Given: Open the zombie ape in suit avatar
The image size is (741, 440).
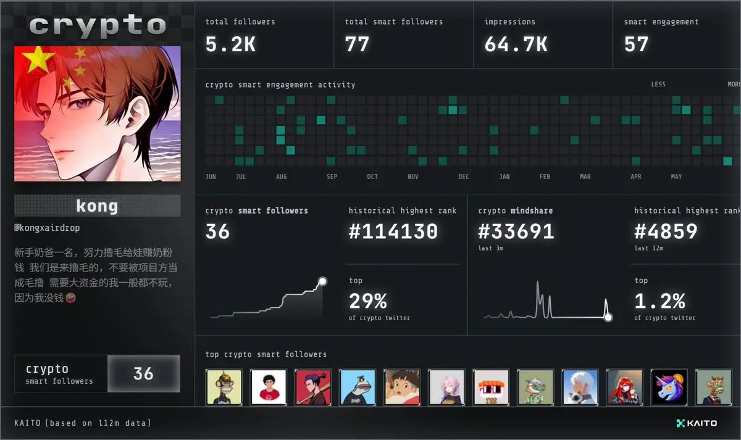Looking at the screenshot, I should (714, 387).
